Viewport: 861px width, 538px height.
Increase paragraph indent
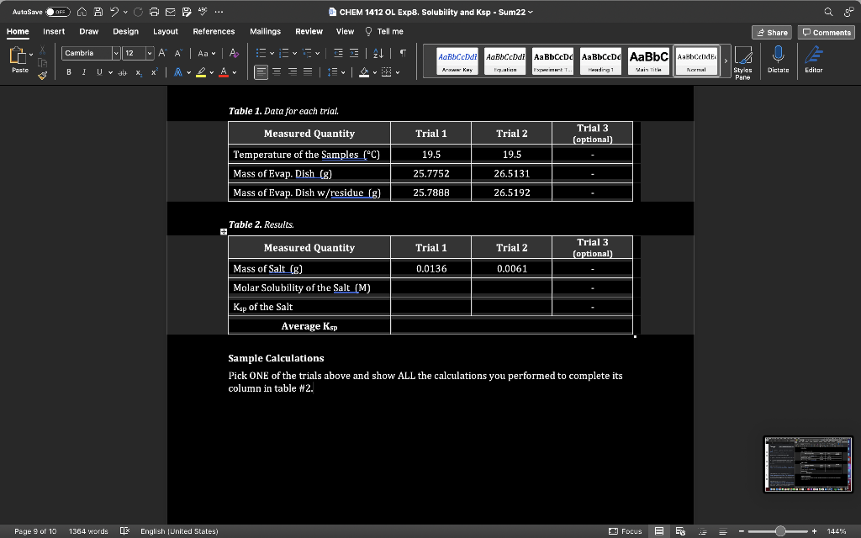click(354, 53)
